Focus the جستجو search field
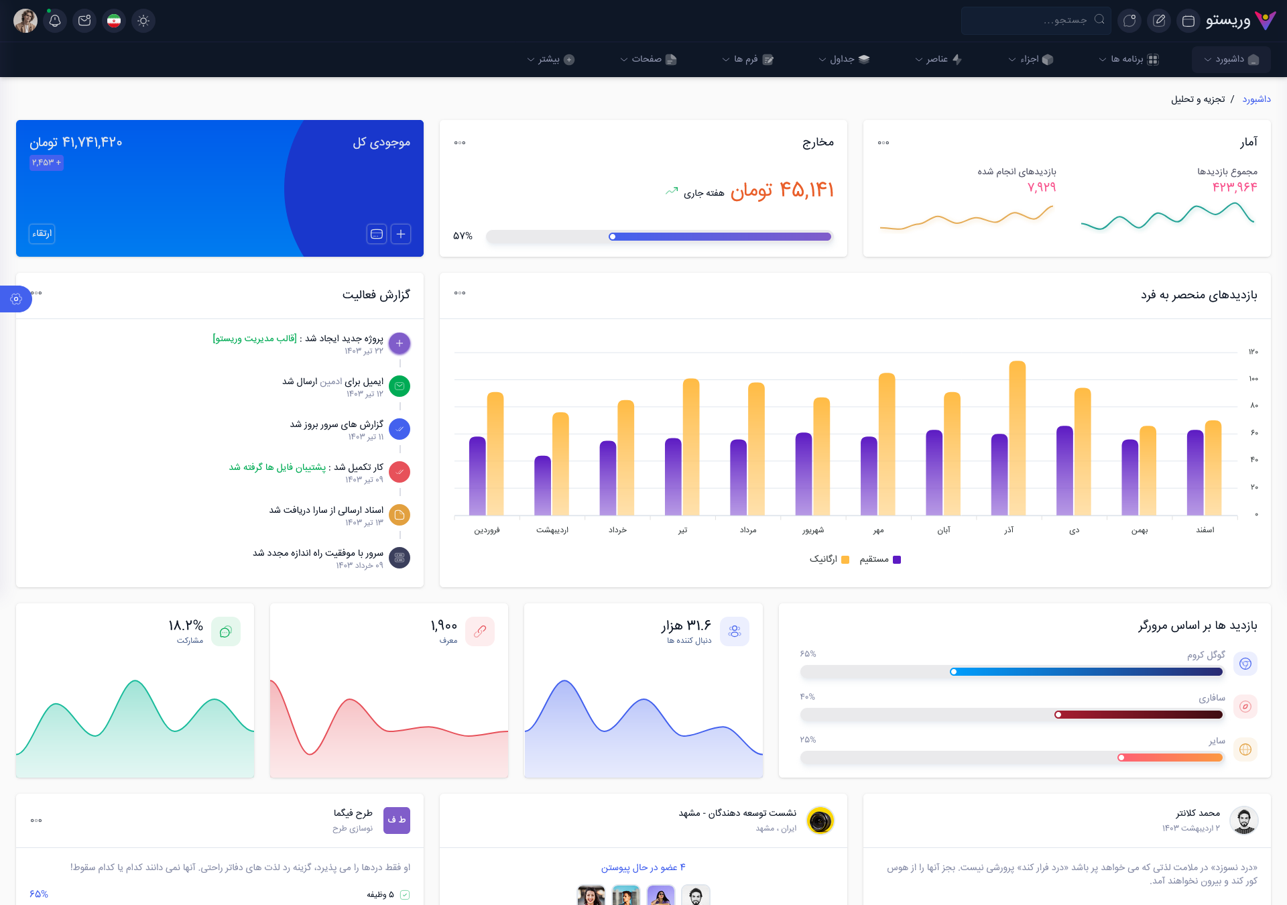 1036,21
